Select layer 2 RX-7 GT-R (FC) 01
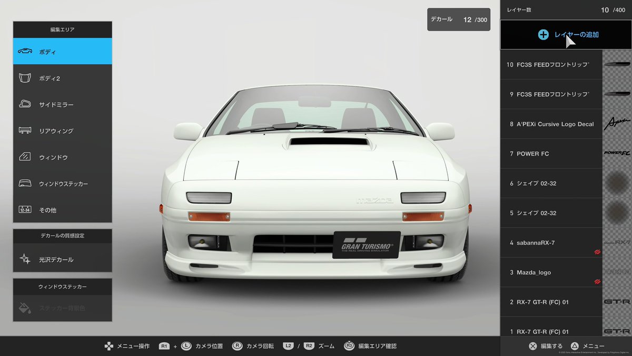The height and width of the screenshot is (356, 632). [551, 302]
